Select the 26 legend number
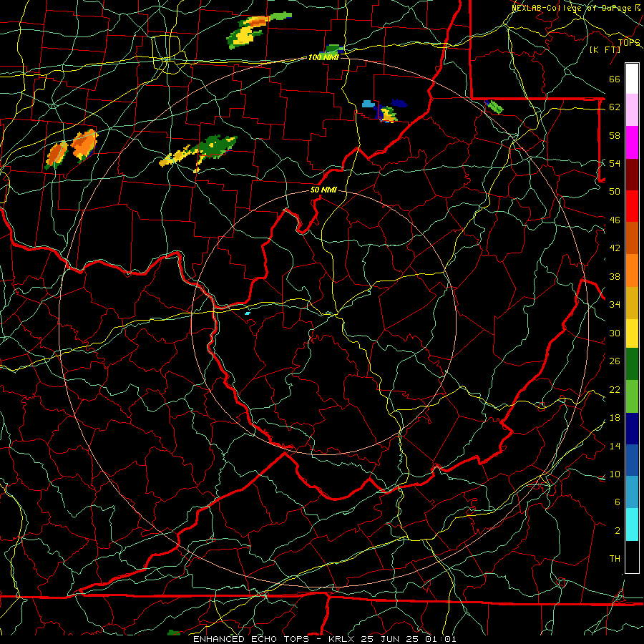Viewport: 644px width, 644px height. [615, 361]
